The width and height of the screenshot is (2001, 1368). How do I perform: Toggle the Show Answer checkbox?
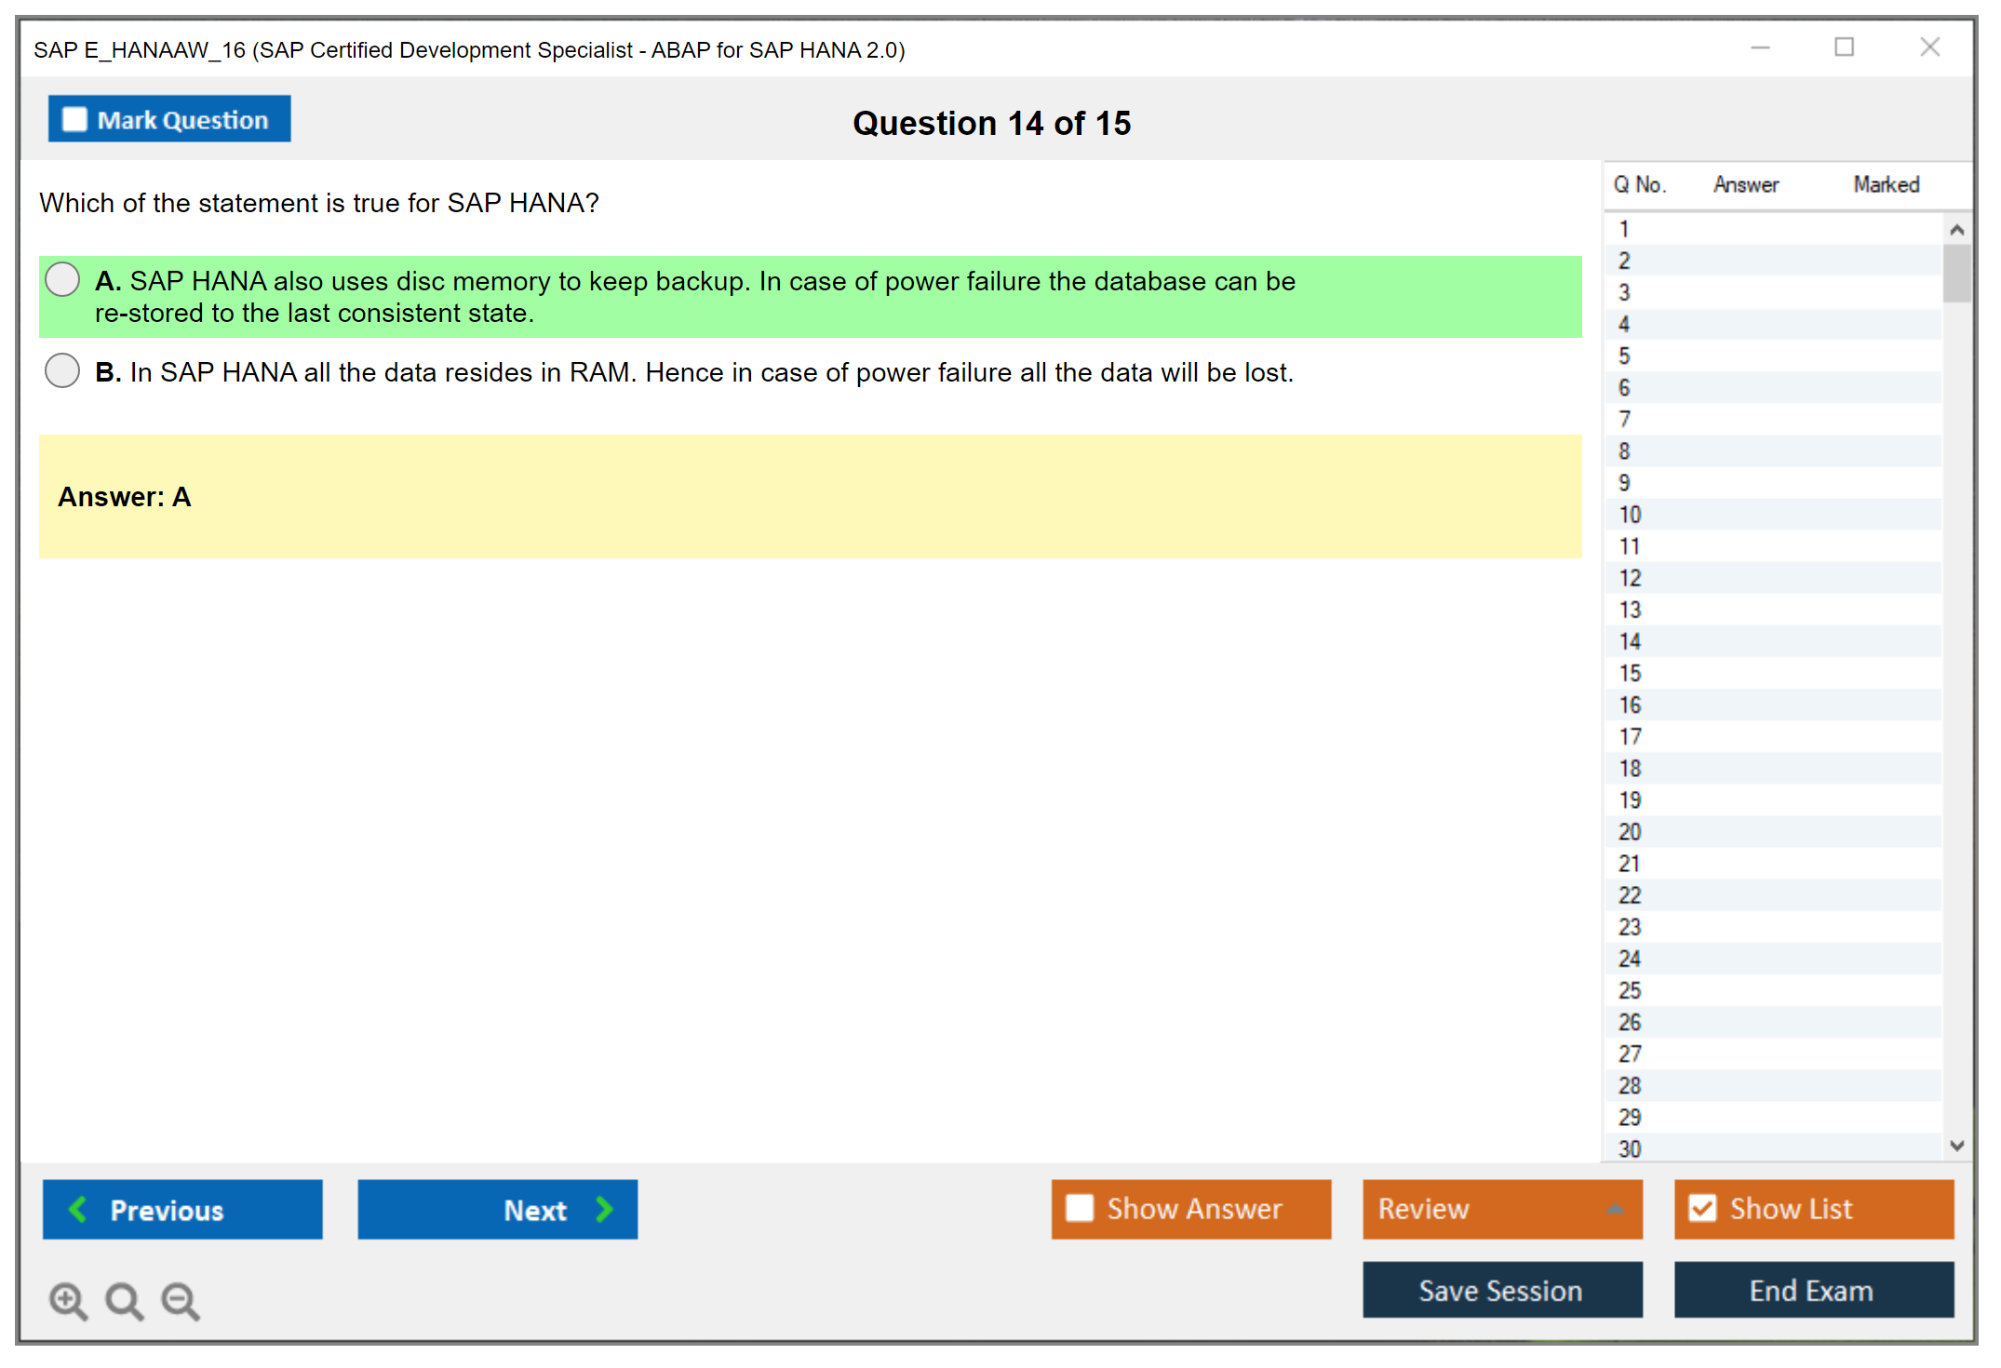point(1080,1208)
